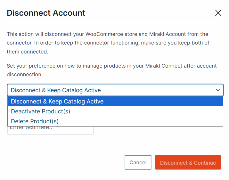The image size is (229, 180).
Task: Confirm disconnection with the orange-red button
Action: 188,163
